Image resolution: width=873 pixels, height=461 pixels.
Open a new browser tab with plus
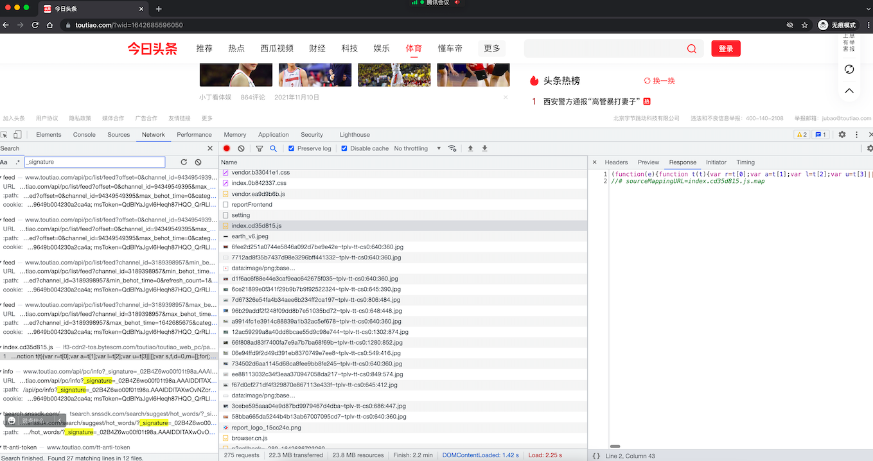(x=159, y=9)
